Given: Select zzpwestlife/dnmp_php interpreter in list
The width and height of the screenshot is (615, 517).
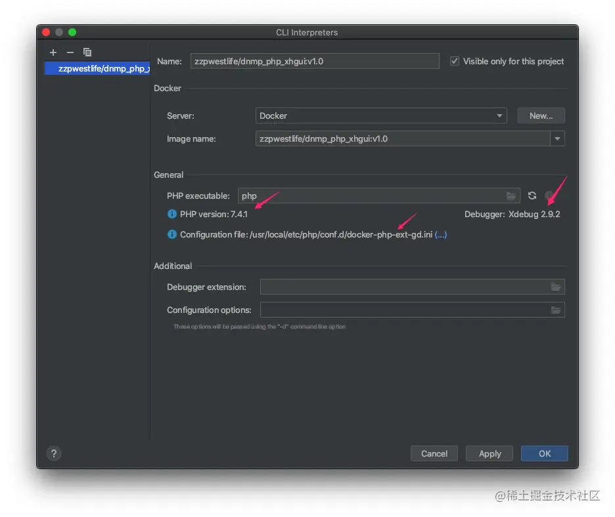Looking at the screenshot, I should pos(97,68).
